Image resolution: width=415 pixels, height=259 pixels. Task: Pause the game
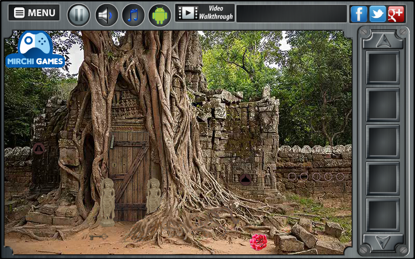click(x=79, y=15)
